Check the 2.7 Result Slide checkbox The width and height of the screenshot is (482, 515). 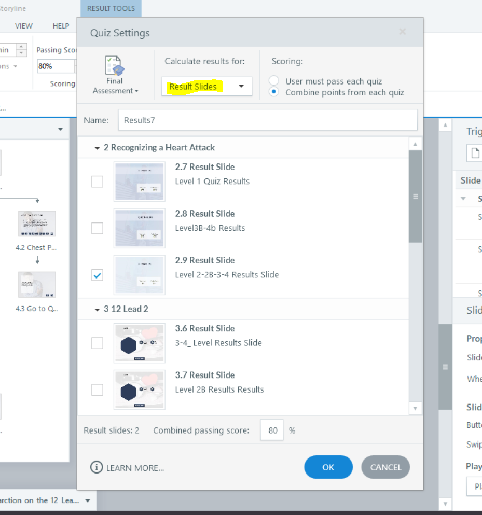point(97,182)
